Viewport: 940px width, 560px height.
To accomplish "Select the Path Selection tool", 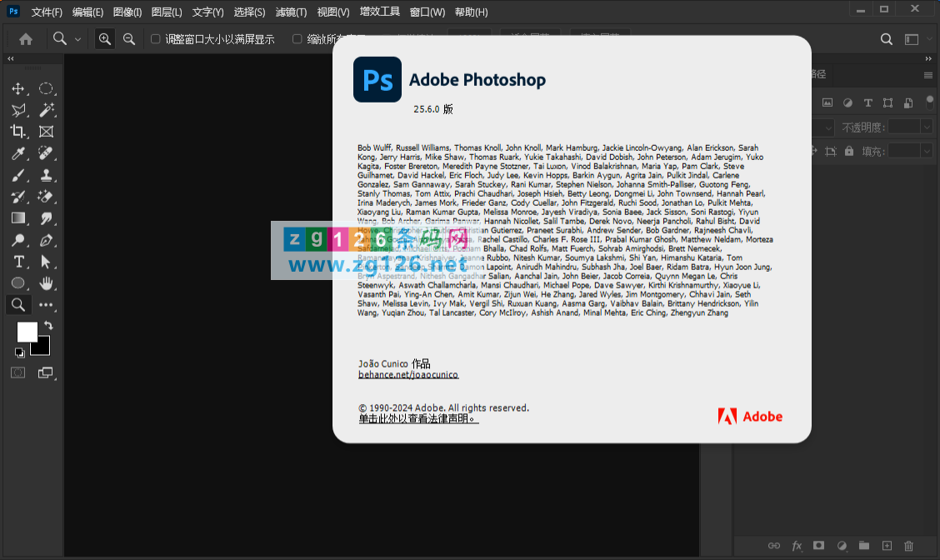I will point(46,262).
